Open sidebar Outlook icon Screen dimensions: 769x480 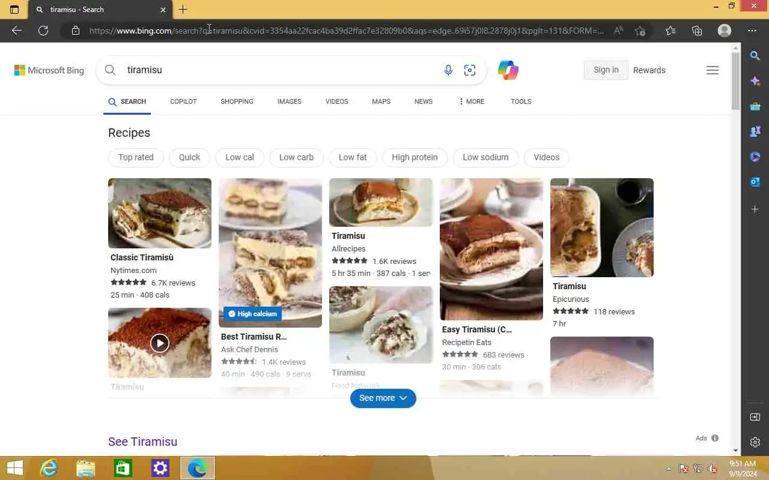point(755,182)
